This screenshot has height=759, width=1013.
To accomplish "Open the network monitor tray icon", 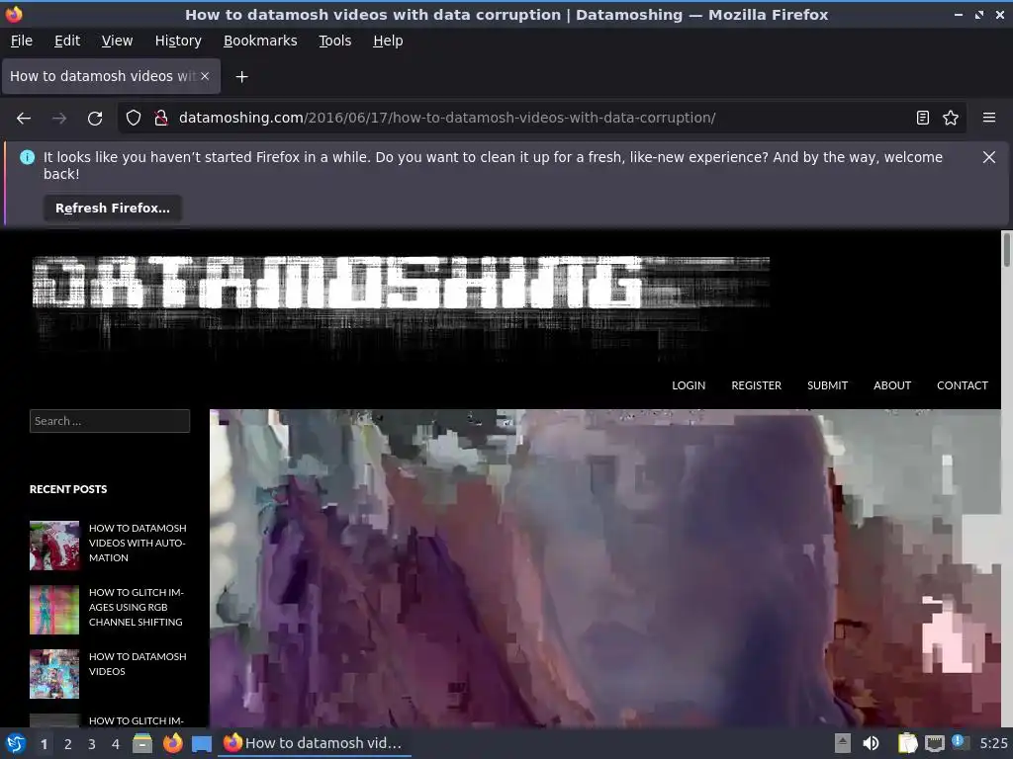I will pyautogui.click(x=934, y=744).
